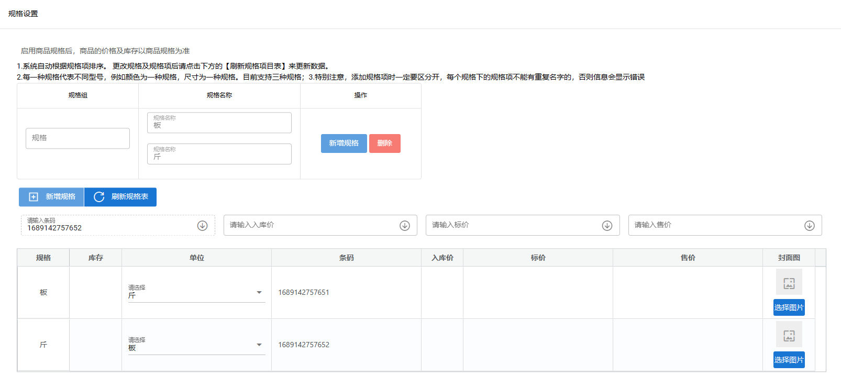Image resolution: width=841 pixels, height=387 pixels.
Task: Click the 规格 cell reading 板 in the table
Action: pos(43,292)
